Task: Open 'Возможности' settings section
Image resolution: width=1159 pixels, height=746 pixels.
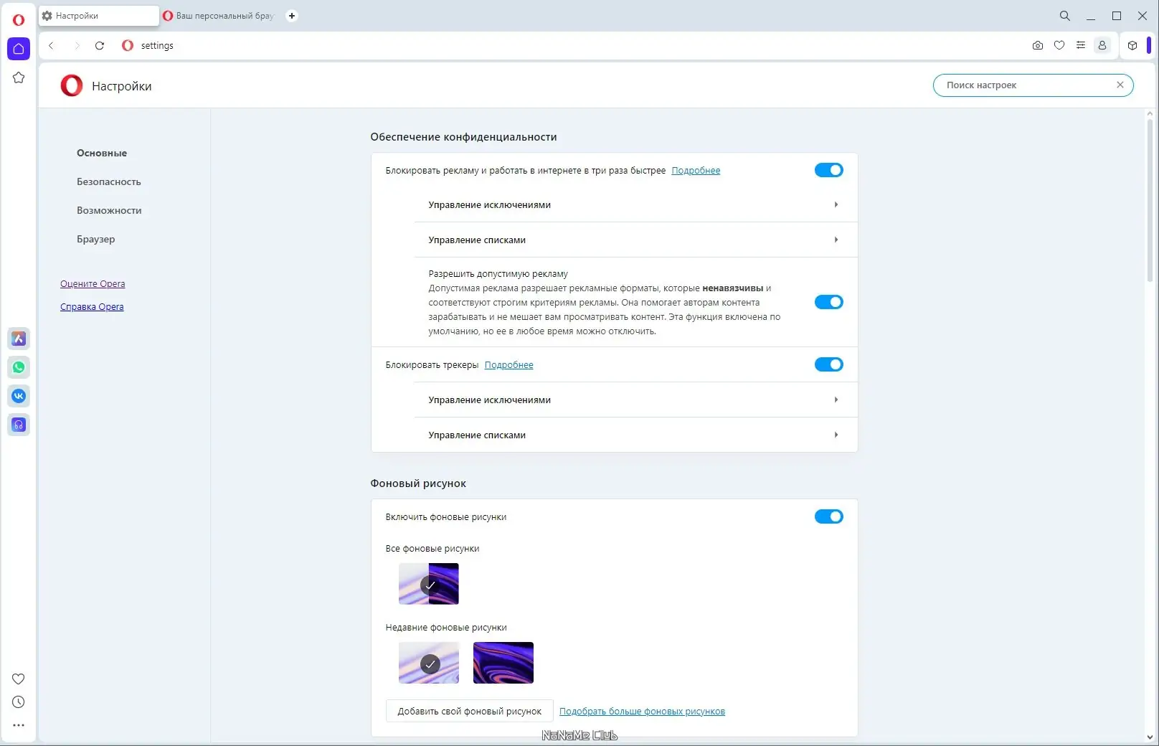Action: pos(109,210)
